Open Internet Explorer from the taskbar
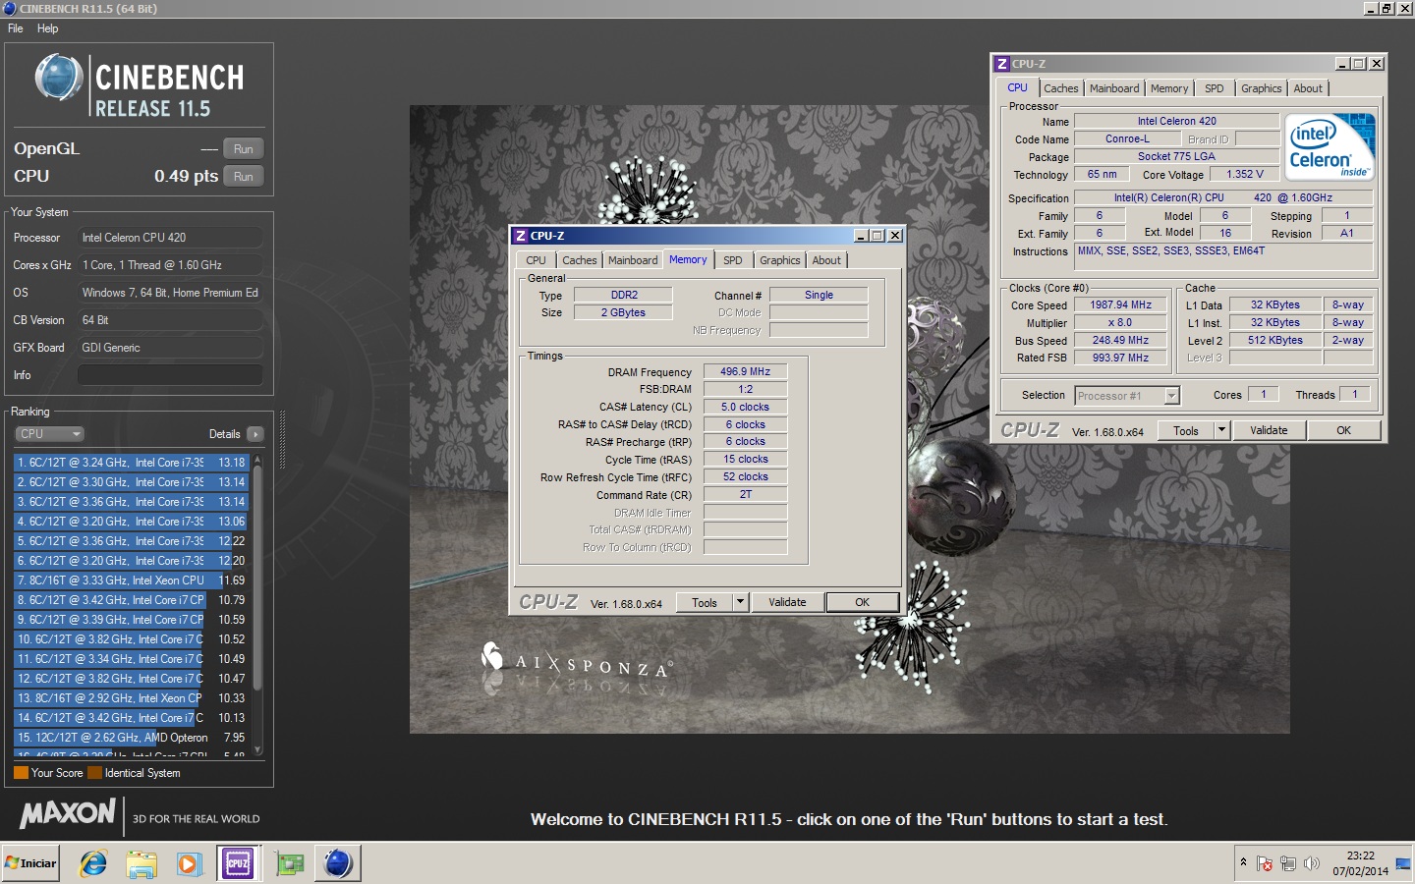 (93, 863)
